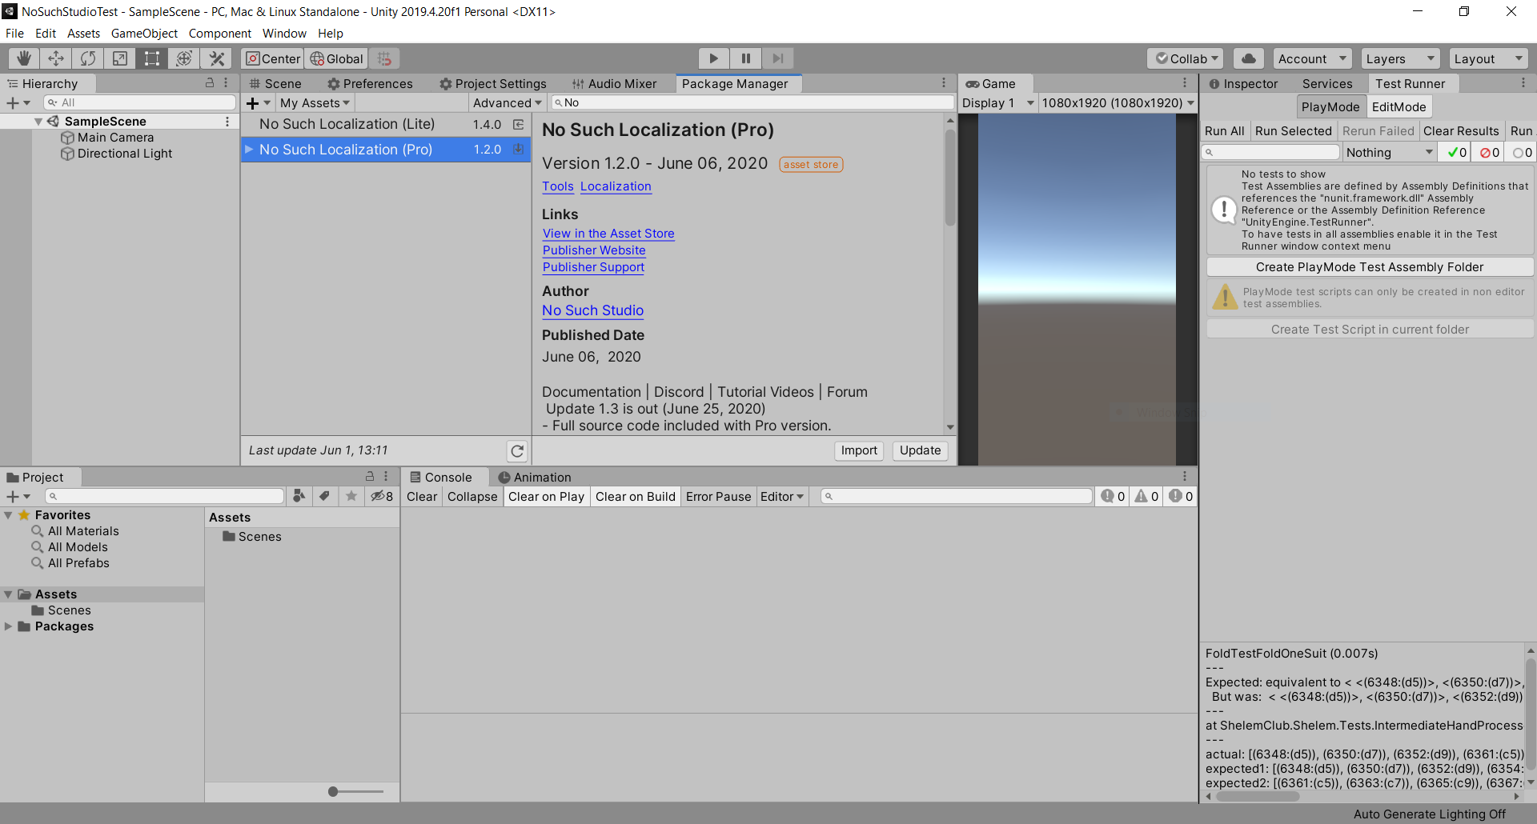The image size is (1537, 824).
Task: Open the Display 1 dropdown in Game view
Action: pos(997,102)
